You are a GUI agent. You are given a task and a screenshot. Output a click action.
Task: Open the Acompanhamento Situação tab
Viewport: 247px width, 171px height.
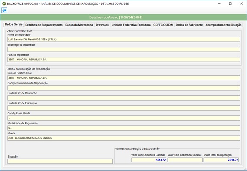(223, 25)
